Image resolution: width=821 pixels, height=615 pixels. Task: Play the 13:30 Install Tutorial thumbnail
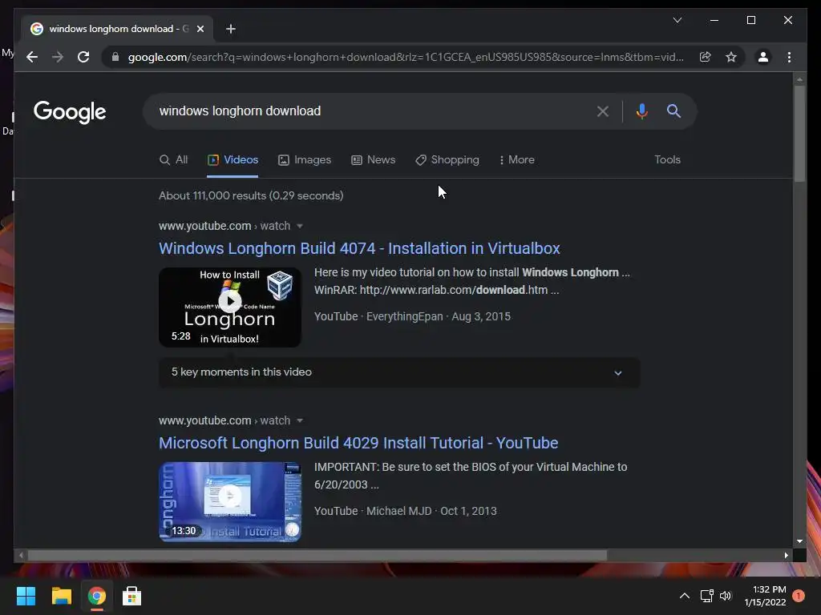coord(230,502)
